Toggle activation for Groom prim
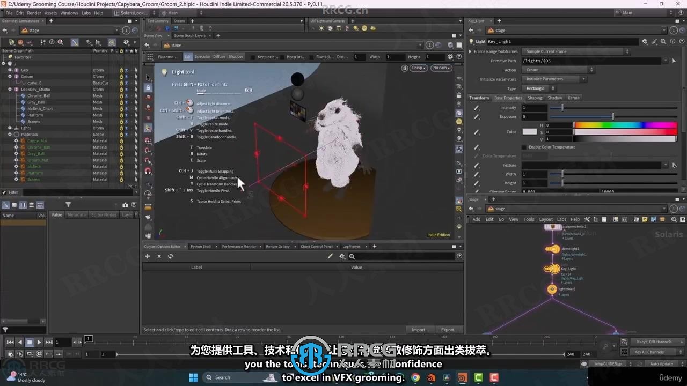 point(121,77)
